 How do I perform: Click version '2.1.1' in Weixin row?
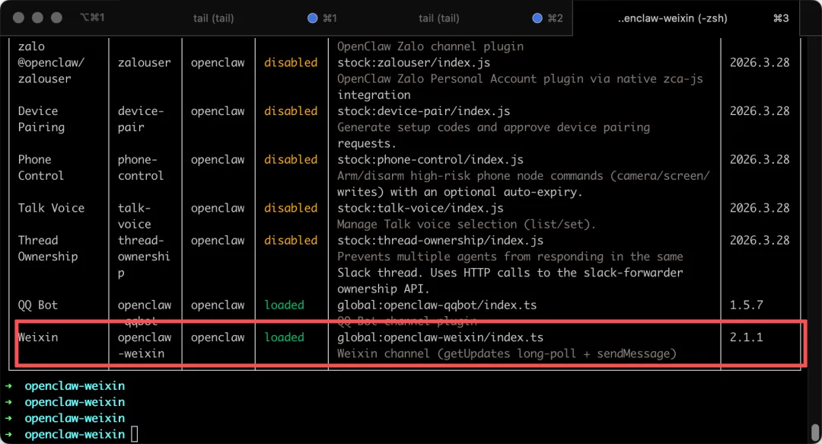click(x=746, y=337)
